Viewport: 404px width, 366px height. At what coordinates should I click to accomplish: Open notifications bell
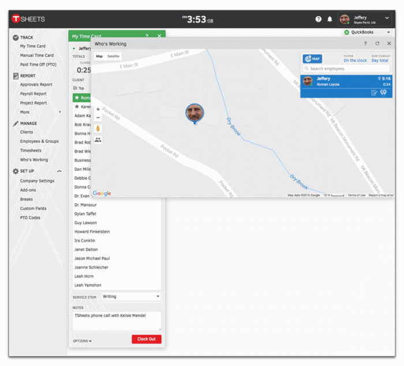click(330, 19)
